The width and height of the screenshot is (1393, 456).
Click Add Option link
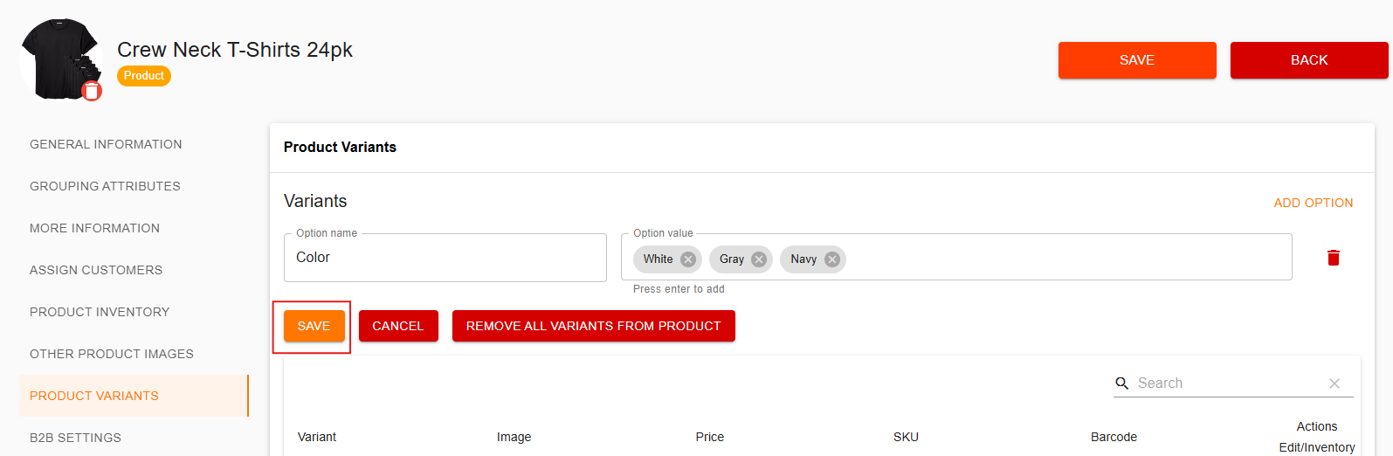[1314, 203]
